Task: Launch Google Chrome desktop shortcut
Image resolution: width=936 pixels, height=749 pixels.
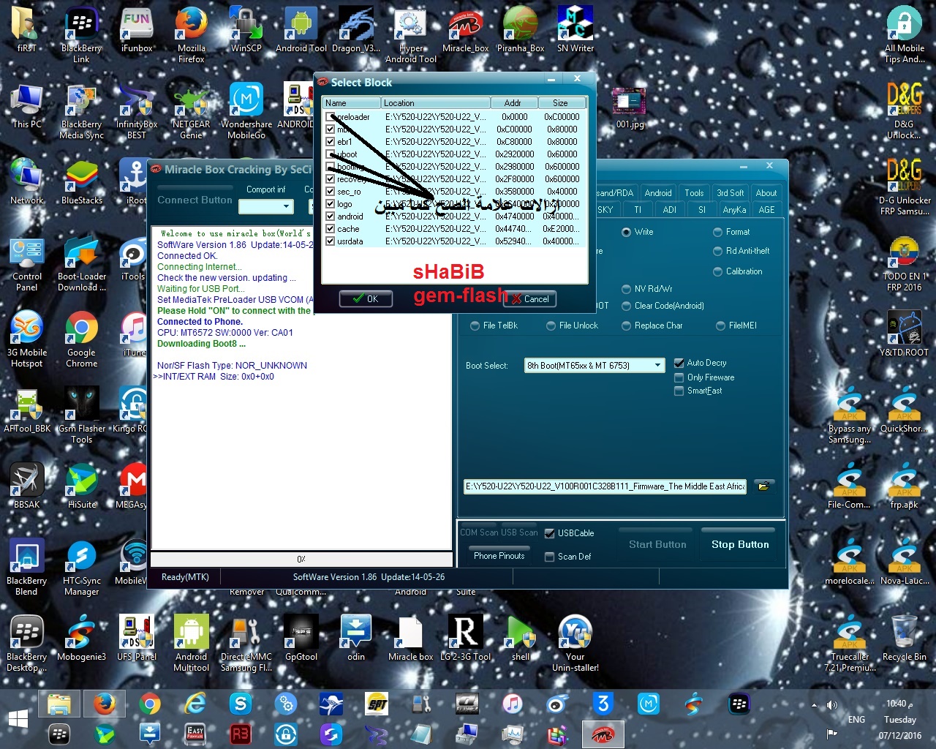Action: (x=81, y=339)
